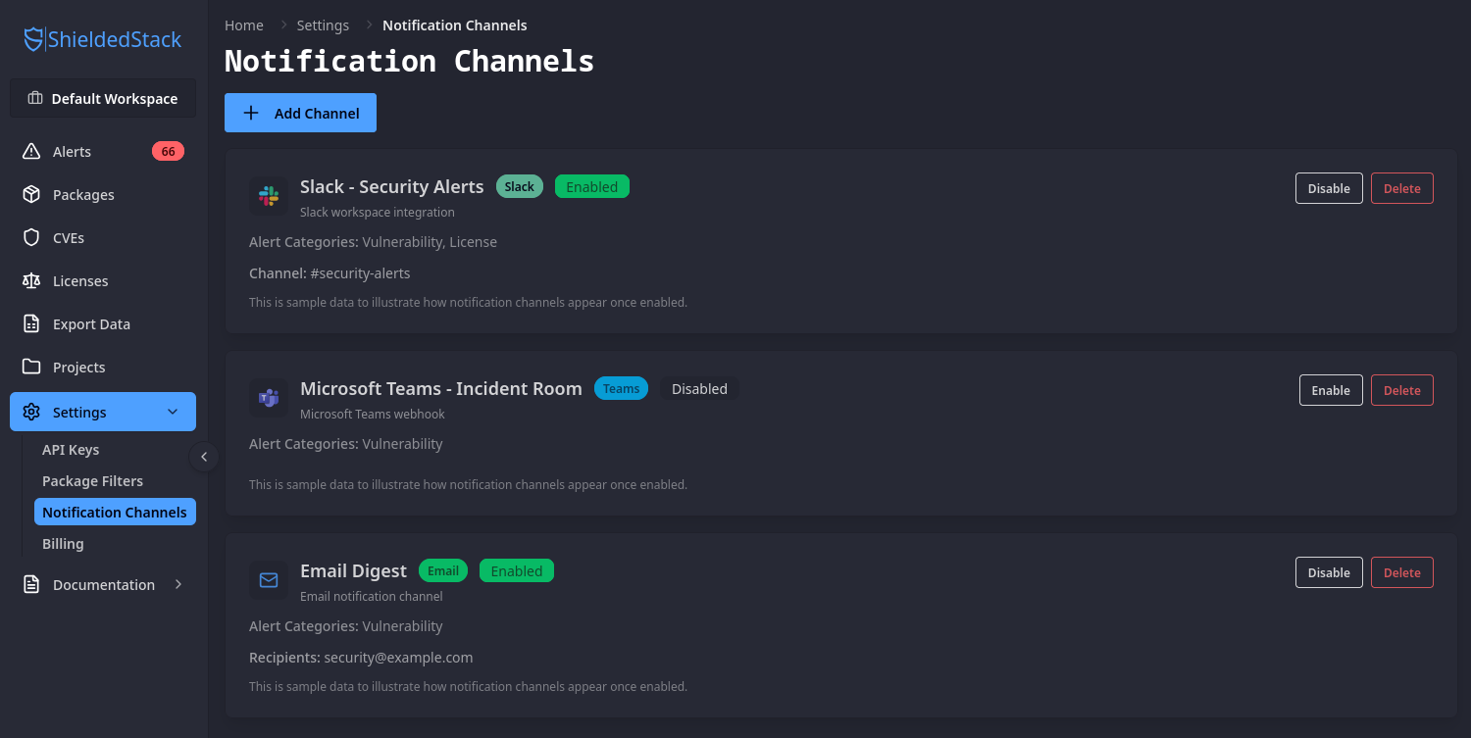Viewport: 1471px width, 738px height.
Task: Click the Microsoft Teams icon on Incident Room
Action: [x=269, y=397]
